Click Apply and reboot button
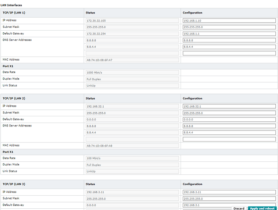This screenshot has width=278, height=210. (262, 208)
